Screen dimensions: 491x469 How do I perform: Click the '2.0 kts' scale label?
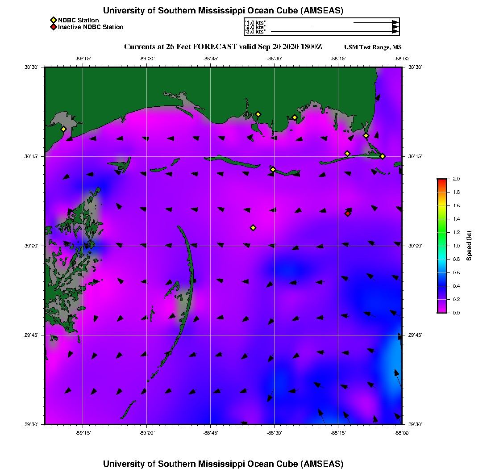click(255, 27)
